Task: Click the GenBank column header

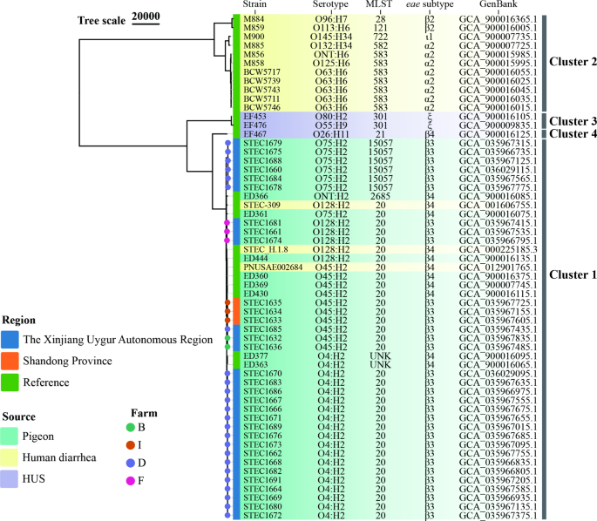Action: 498,4
